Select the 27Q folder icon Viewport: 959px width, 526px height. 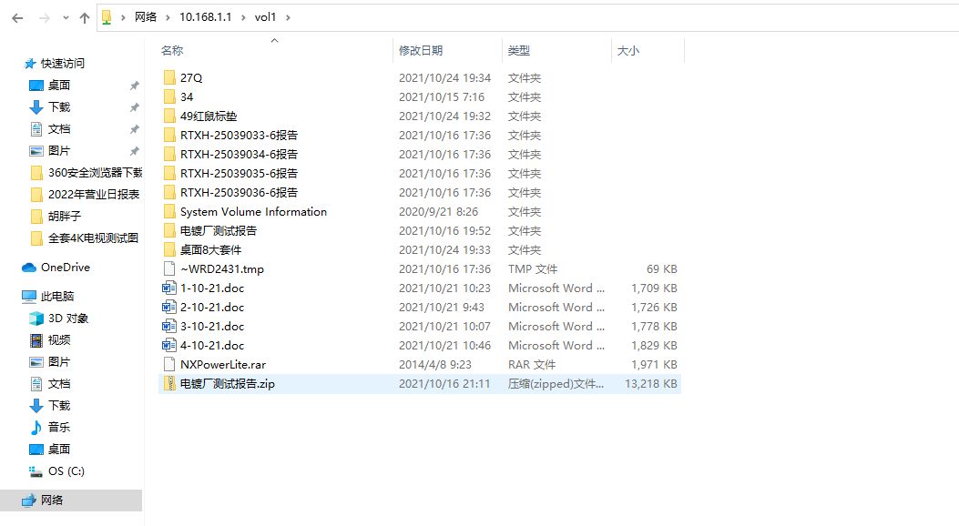click(169, 77)
